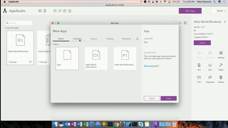Viewport: 228px width, 128px height.
Task: Click the Run icon in the side panel
Action: click(199, 65)
